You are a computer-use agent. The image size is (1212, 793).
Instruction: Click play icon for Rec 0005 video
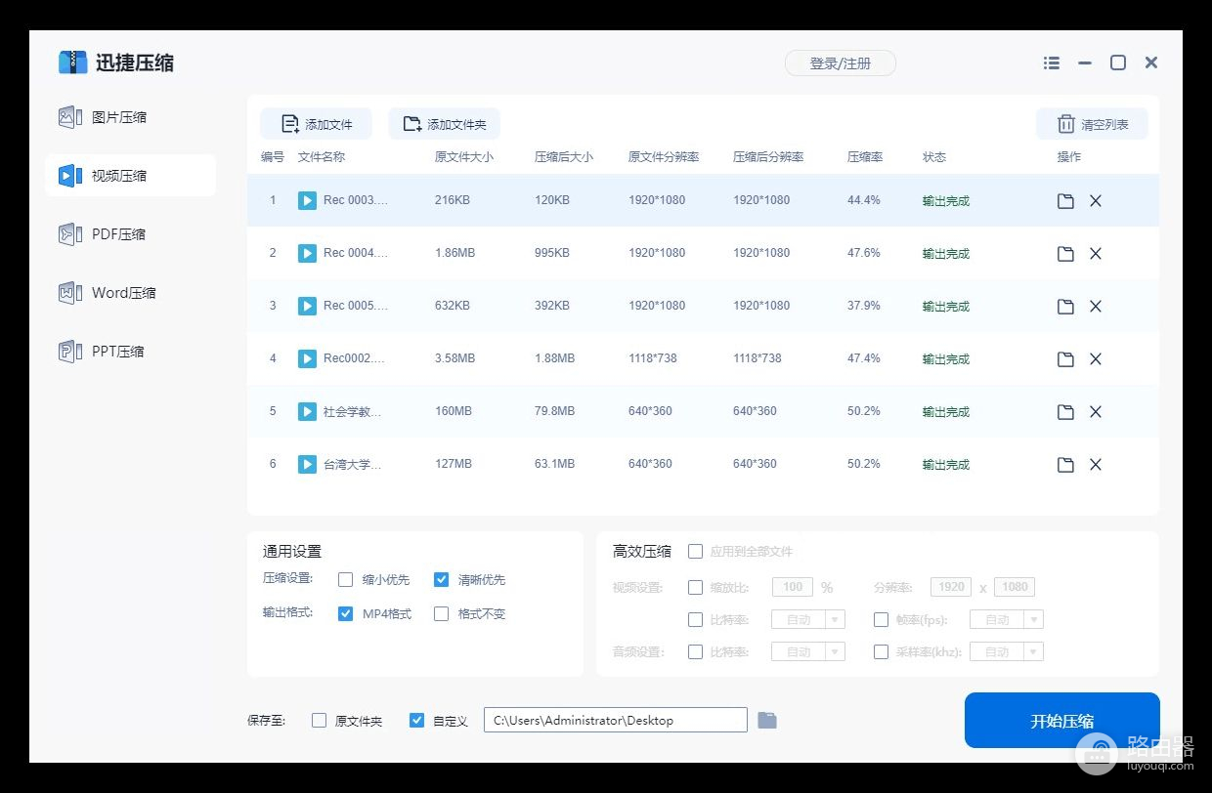[x=307, y=307]
